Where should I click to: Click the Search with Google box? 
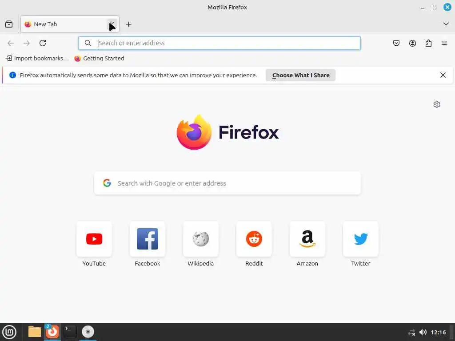click(227, 183)
